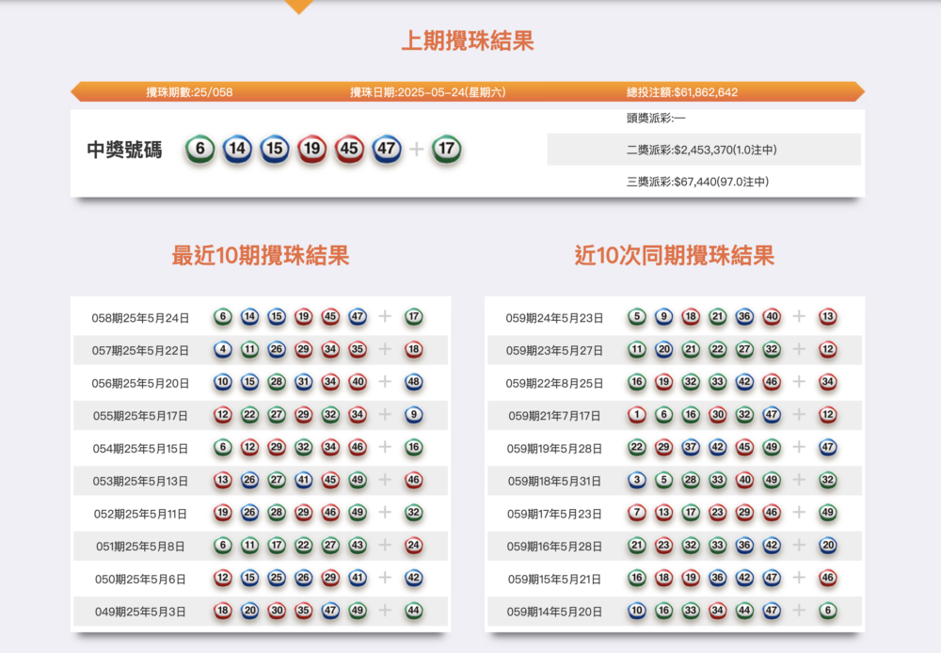Viewport: 941px width, 653px height.
Task: Click ball 37 in the 19年5月28日 row
Action: (691, 448)
